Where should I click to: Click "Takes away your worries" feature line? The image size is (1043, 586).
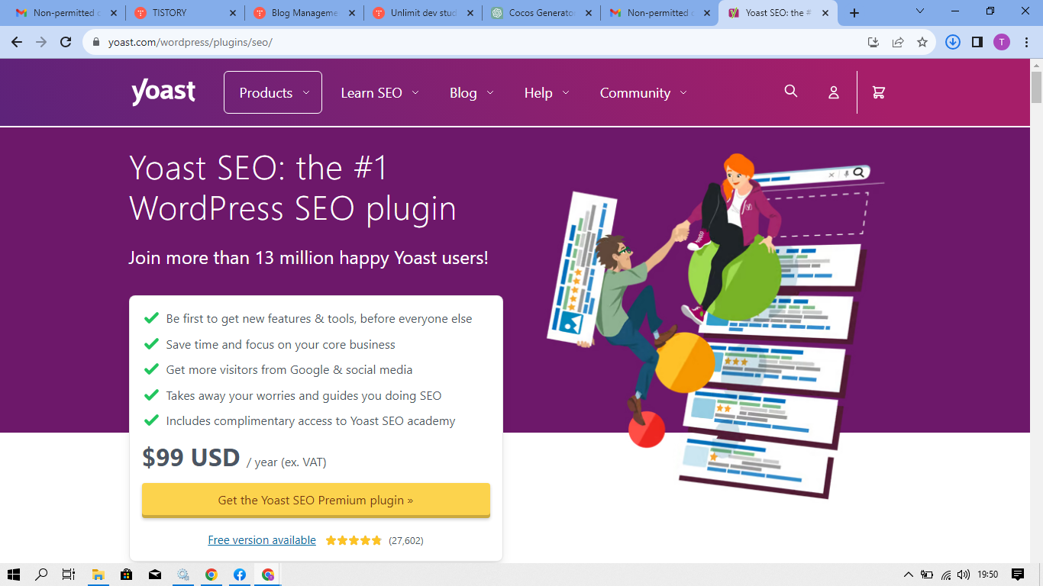[x=303, y=396]
